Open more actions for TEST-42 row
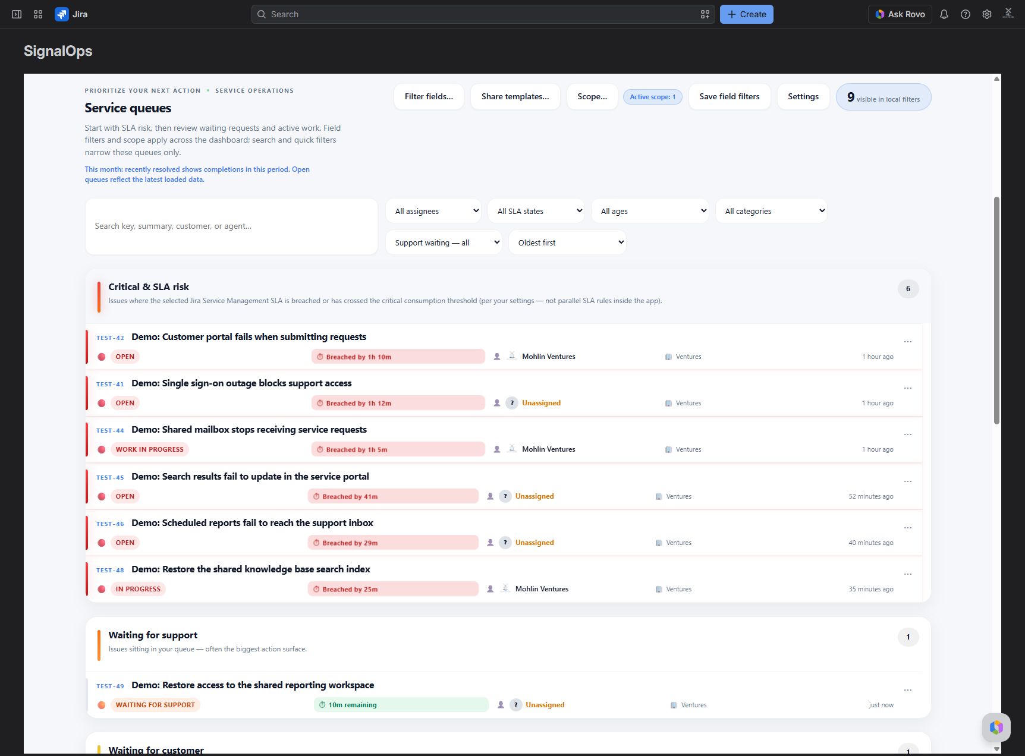 [908, 342]
